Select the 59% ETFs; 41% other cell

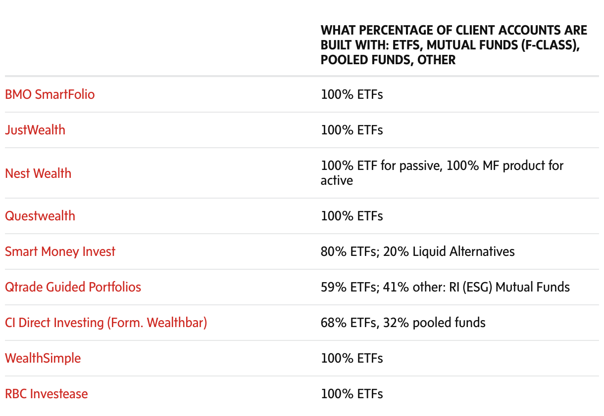pyautogui.click(x=445, y=287)
